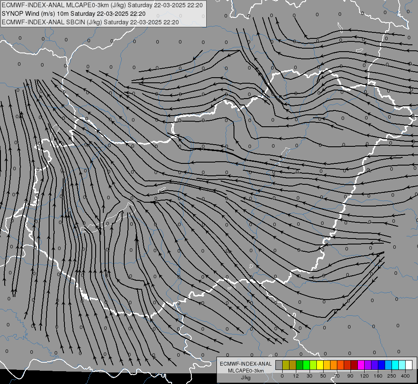Click the J/kg unit label in legend
Viewport: 418px width, 384px height.
(246, 378)
